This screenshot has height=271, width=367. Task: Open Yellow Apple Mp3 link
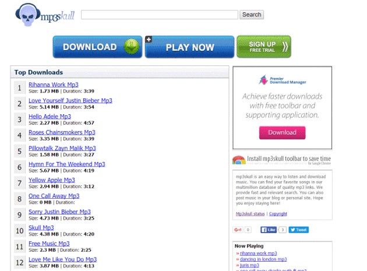tap(52, 180)
